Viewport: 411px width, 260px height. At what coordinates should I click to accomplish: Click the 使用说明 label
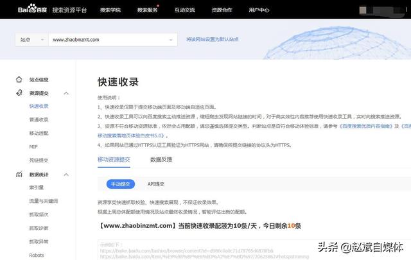pyautogui.click(x=109, y=98)
